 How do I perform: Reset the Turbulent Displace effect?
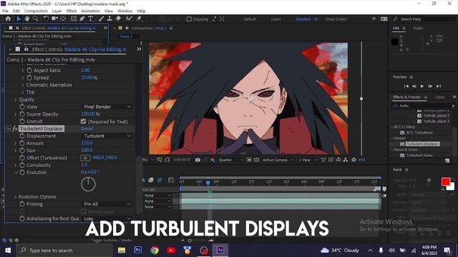pyautogui.click(x=87, y=128)
